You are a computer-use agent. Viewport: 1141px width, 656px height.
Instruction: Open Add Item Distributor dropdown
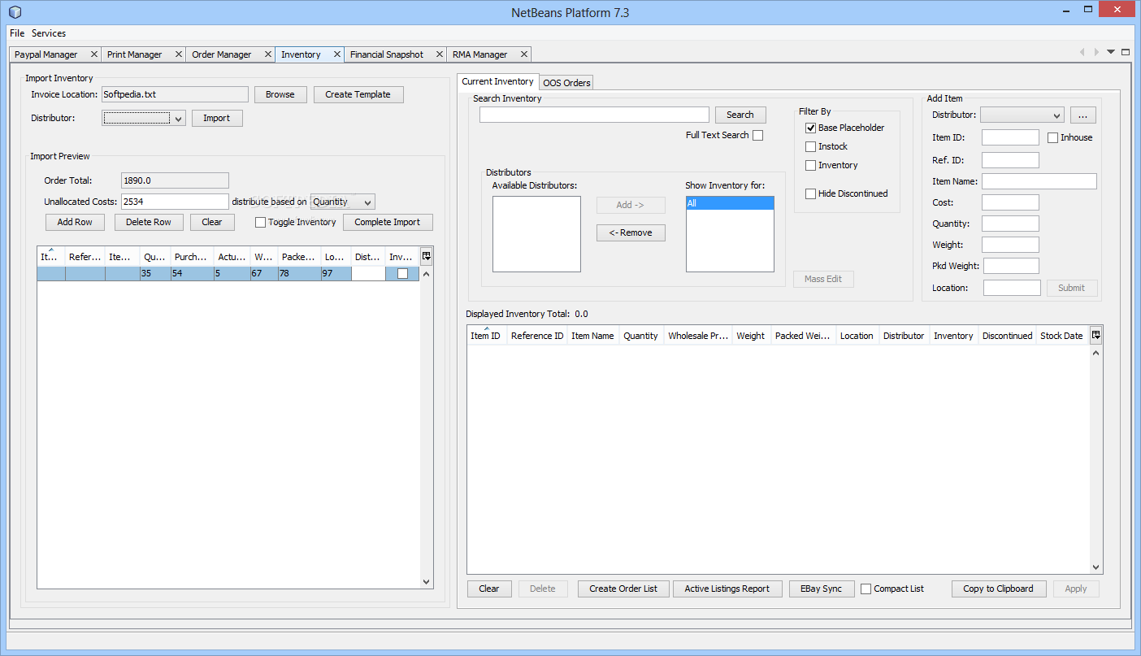tap(1022, 115)
